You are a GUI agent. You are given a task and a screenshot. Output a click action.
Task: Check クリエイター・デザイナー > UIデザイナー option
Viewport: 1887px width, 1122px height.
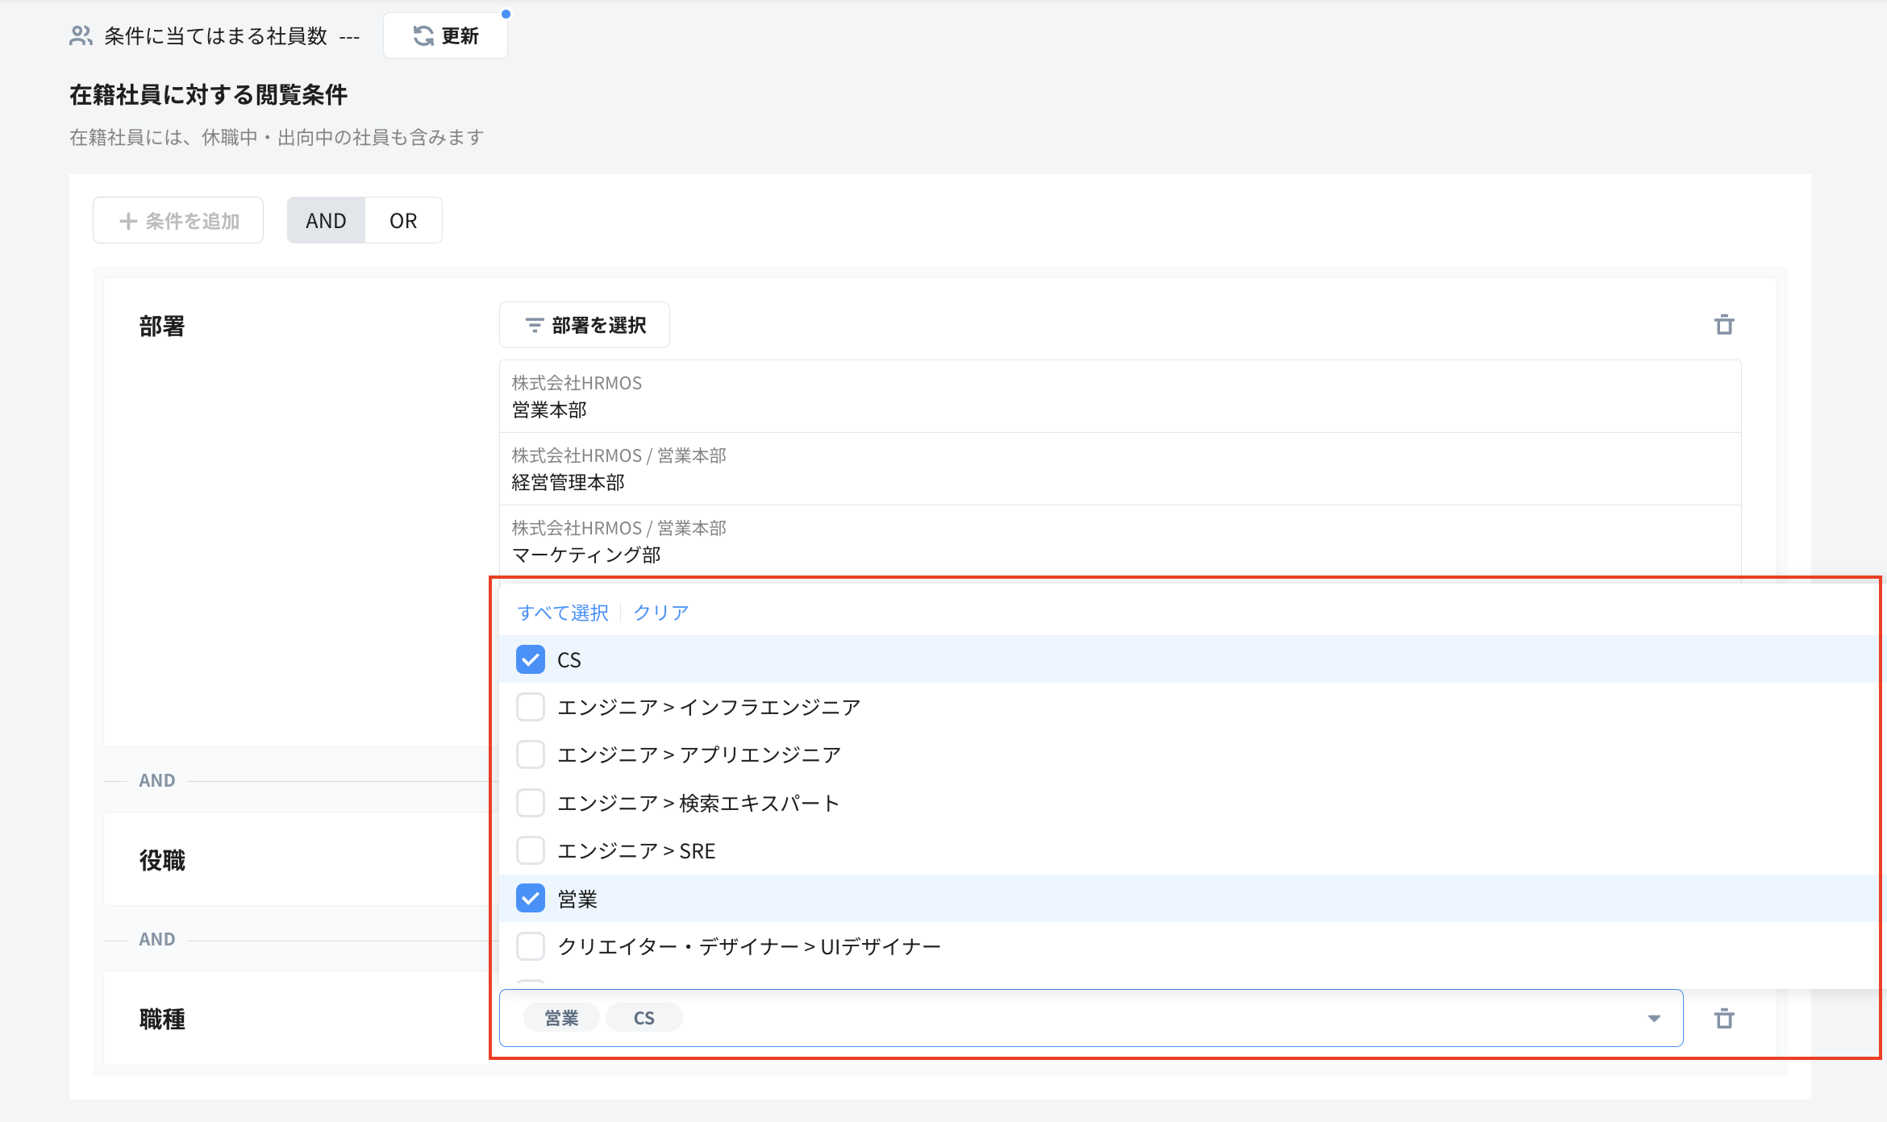[x=531, y=946]
